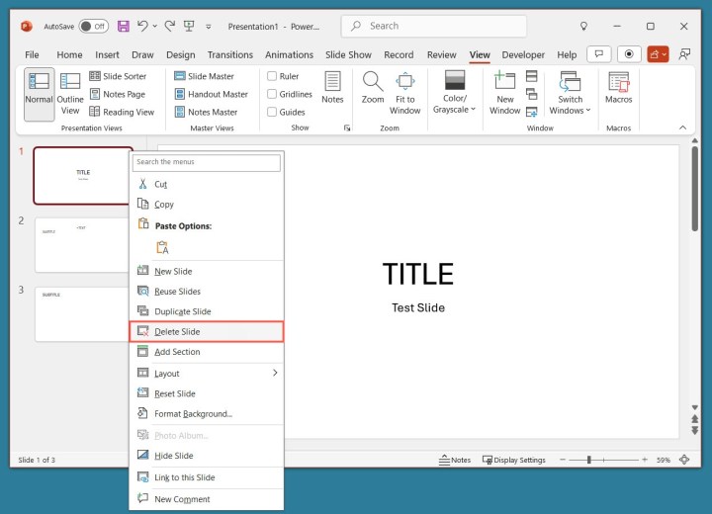Screen dimensions: 712x514
Task: Click the Next Slide double arrow
Action: 695,430
